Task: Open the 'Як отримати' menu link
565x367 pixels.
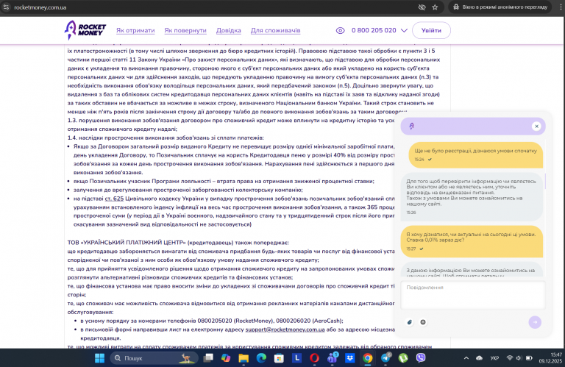Action: point(135,31)
